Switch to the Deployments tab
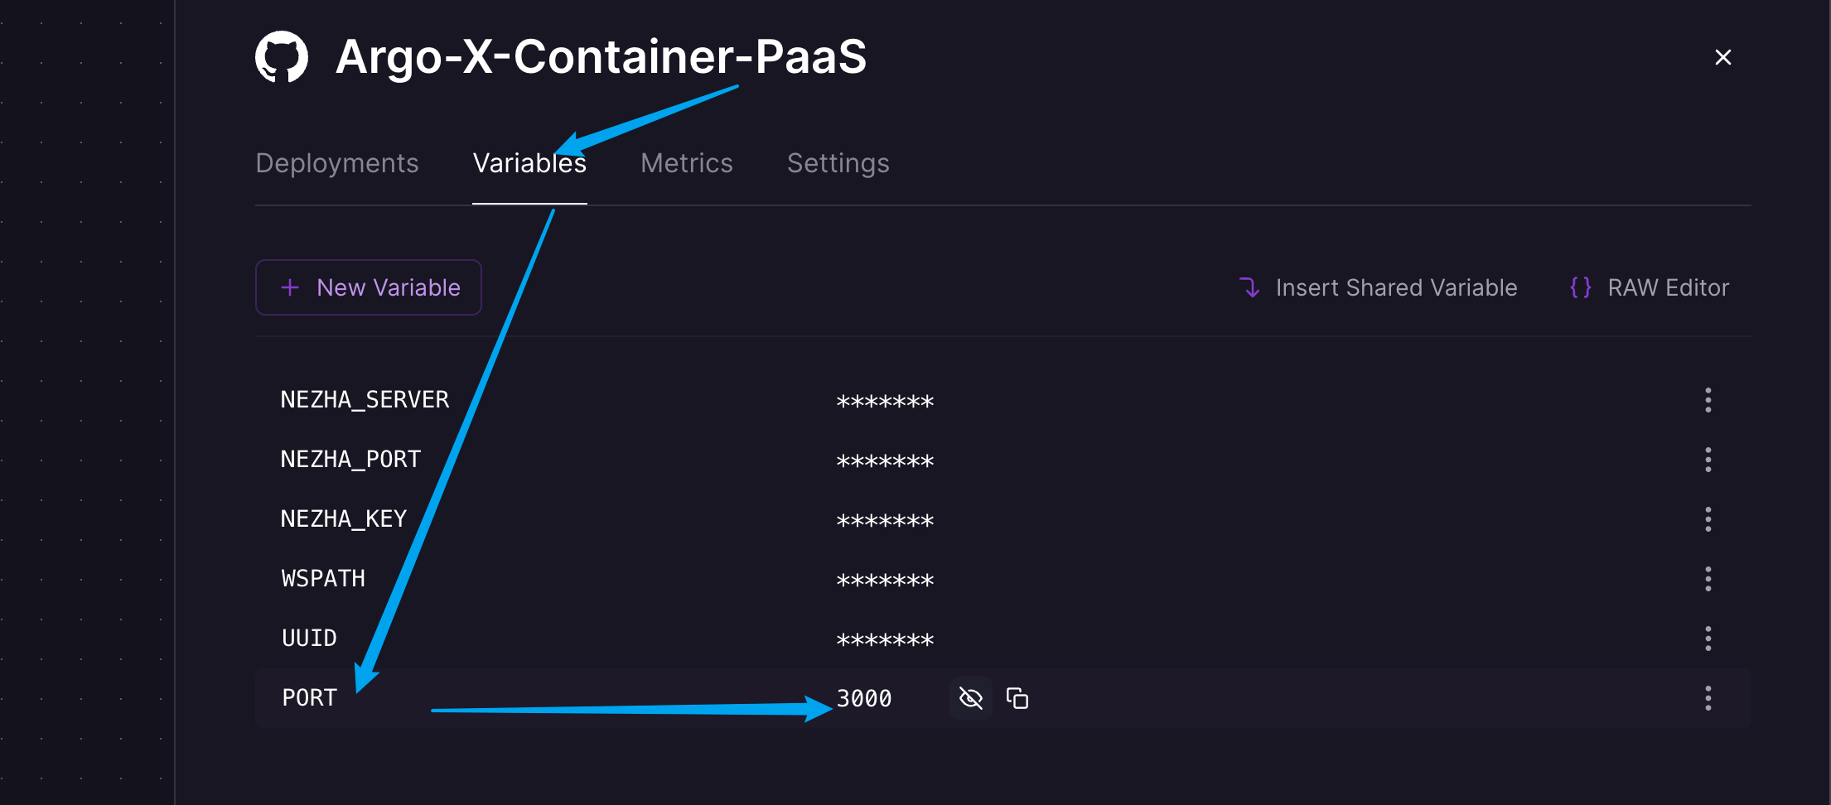Image resolution: width=1831 pixels, height=805 pixels. coord(336,163)
